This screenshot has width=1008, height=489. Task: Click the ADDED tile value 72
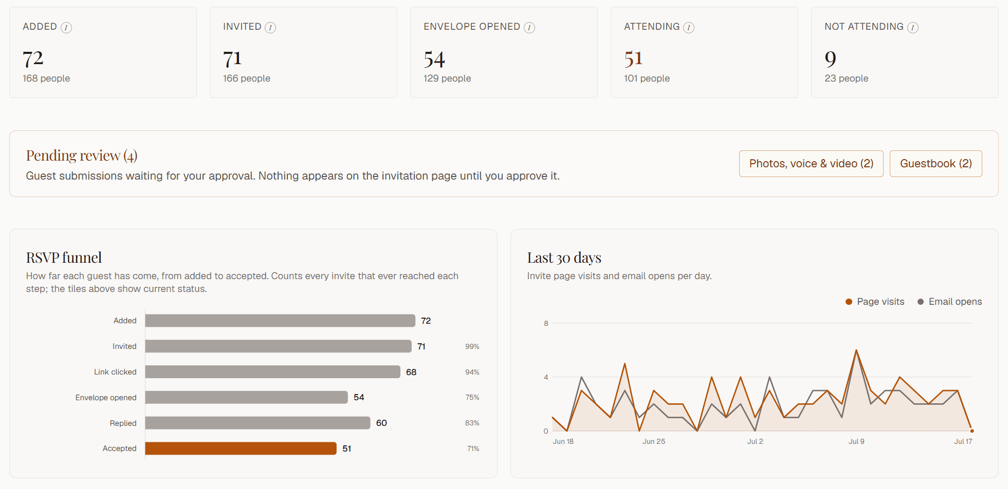[x=33, y=58]
